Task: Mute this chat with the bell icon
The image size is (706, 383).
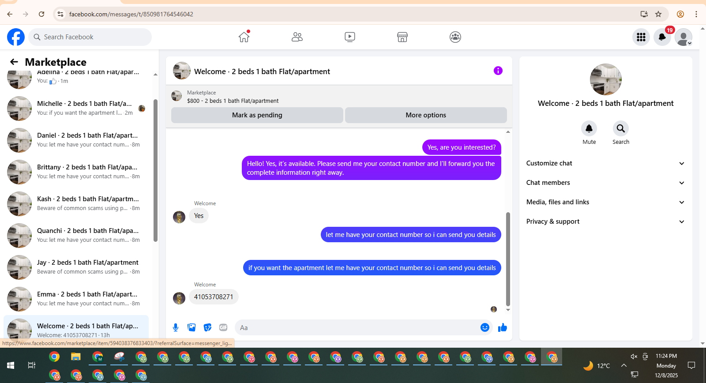Action: (589, 128)
